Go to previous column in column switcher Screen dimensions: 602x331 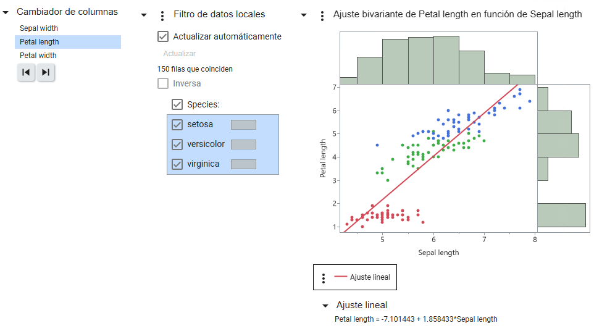(x=26, y=72)
